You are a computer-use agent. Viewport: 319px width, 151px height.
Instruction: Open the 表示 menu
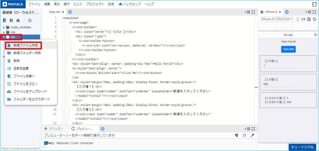pyautogui.click(x=57, y=4)
